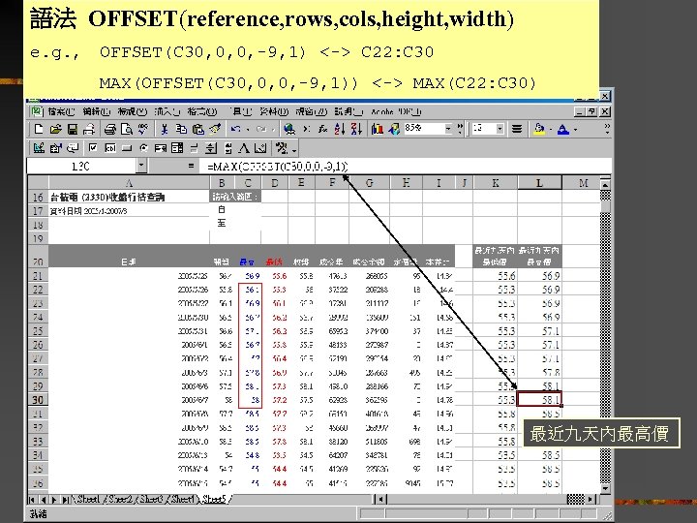Click the AutoSum sigma icon

[307, 129]
